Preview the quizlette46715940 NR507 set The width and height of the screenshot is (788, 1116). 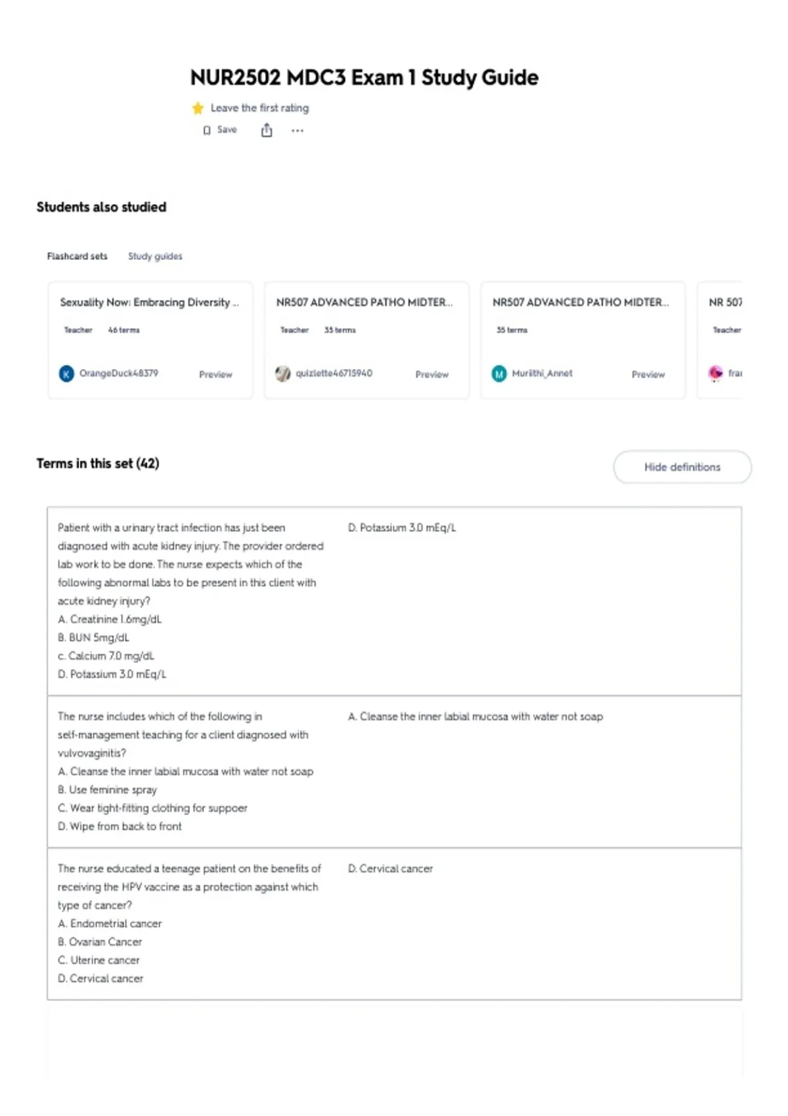pos(432,374)
